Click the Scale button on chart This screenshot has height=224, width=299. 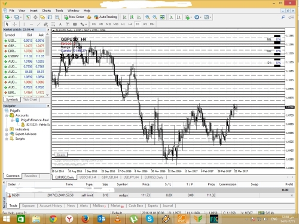coord(61,155)
